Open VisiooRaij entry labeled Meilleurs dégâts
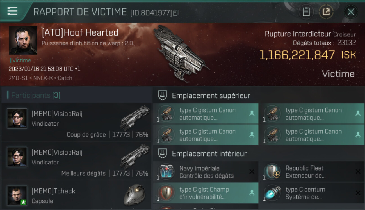The height and width of the screenshot is (210, 365). click(76, 161)
